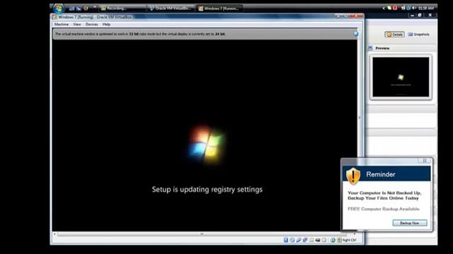This screenshot has width=453, height=254.
Task: Click the shared folders status icon
Action: click(311, 240)
